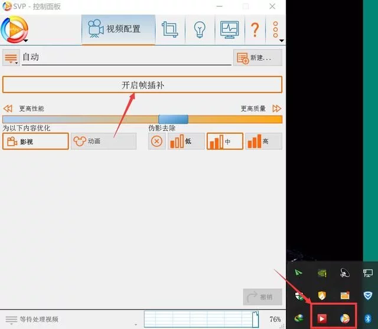Click the green globe download tray icon

[299, 318]
